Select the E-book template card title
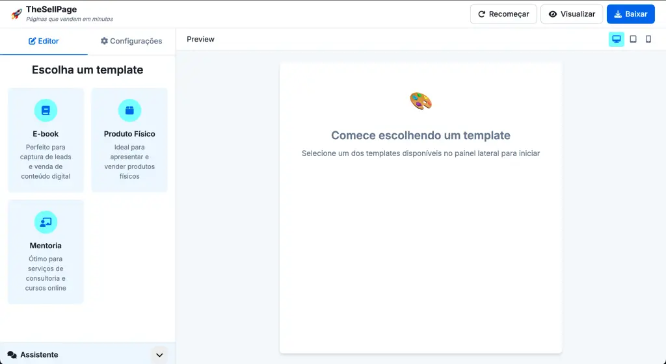This screenshot has height=364, width=666. coord(46,134)
